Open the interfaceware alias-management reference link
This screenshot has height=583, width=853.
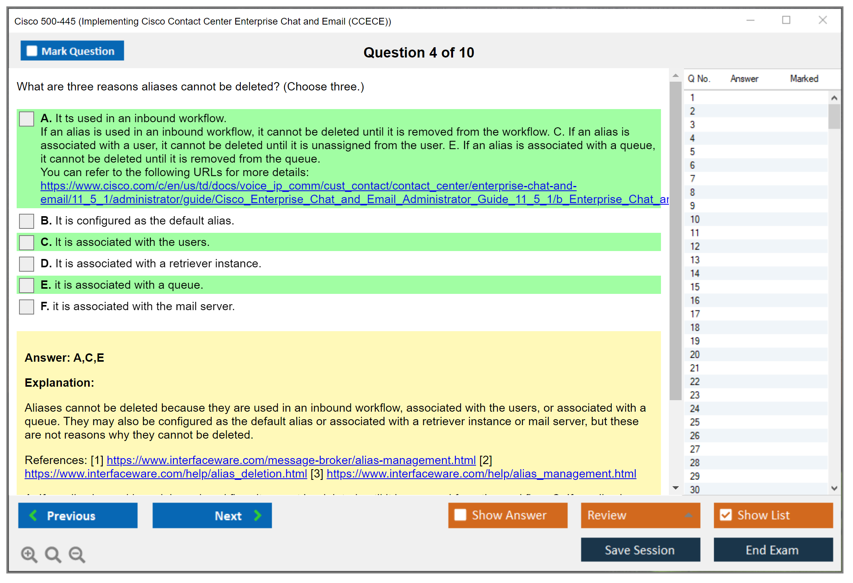291,460
